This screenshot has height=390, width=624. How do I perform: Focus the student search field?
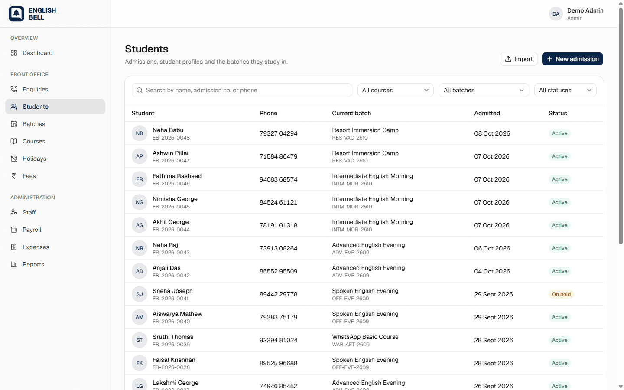[242, 90]
